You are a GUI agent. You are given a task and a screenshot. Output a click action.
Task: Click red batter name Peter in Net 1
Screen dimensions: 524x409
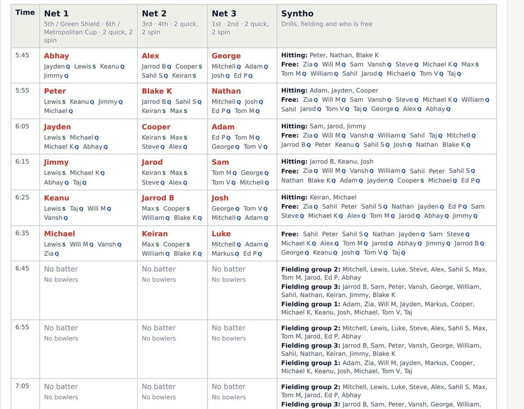pyautogui.click(x=55, y=91)
